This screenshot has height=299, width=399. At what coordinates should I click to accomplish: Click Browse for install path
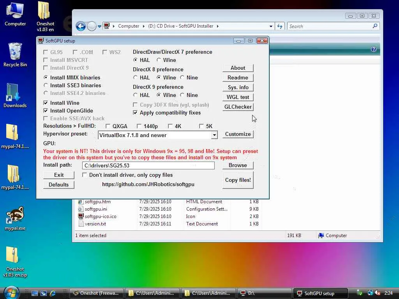pos(238,165)
